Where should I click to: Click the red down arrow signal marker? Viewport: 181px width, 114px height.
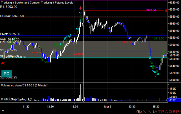click(x=81, y=8)
